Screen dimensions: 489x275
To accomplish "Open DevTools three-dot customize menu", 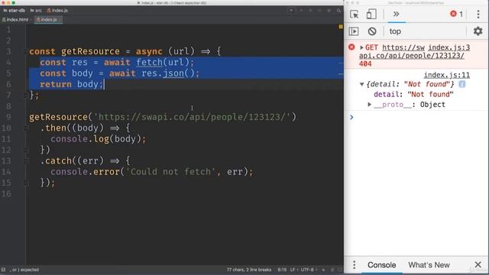I will click(x=478, y=15).
